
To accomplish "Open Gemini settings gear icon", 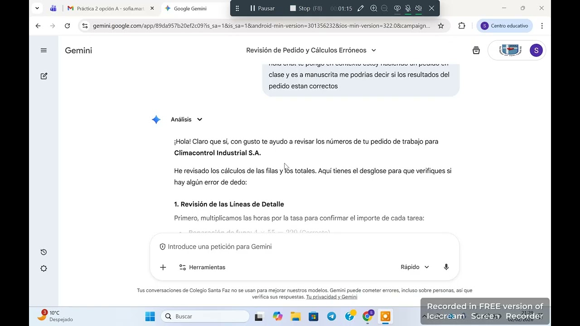I will [x=43, y=268].
